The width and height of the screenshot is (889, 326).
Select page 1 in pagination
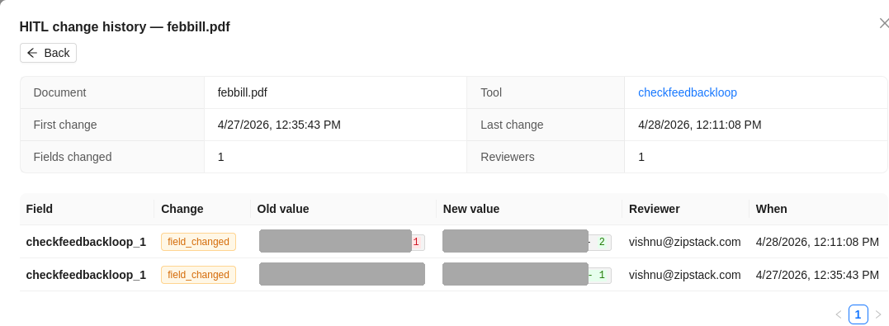pos(858,314)
